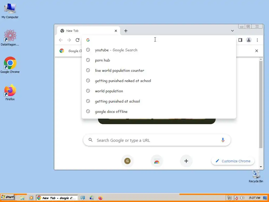This screenshot has width=269, height=202.
Task: Open a new tab with plus button
Action: 126,31
